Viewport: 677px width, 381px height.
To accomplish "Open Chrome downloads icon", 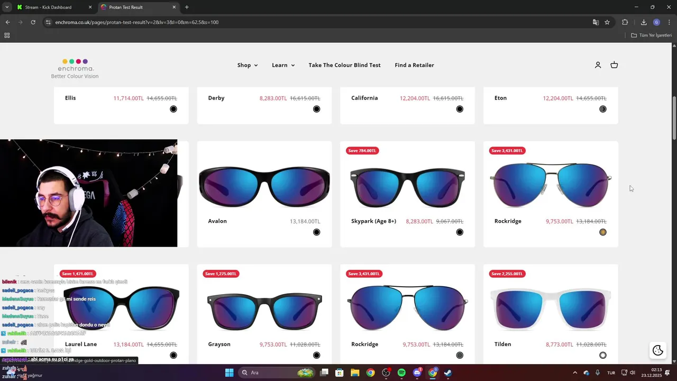I will (644, 22).
